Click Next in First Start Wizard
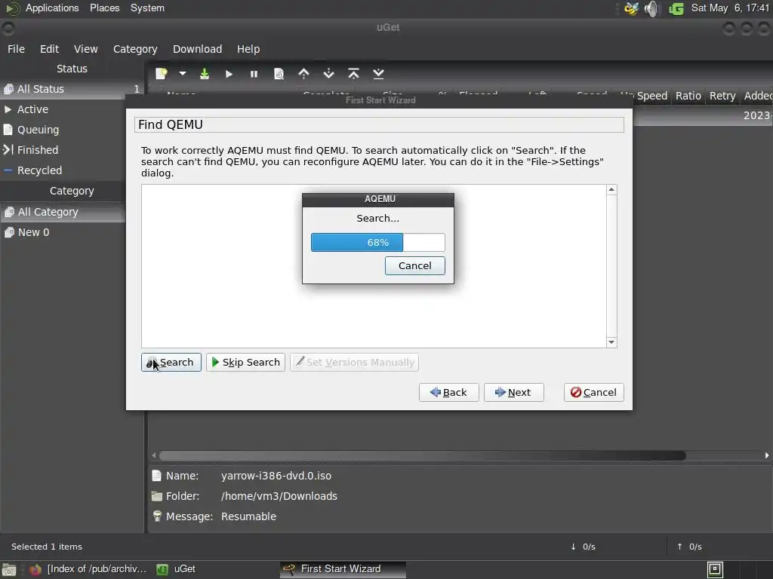 [x=513, y=392]
